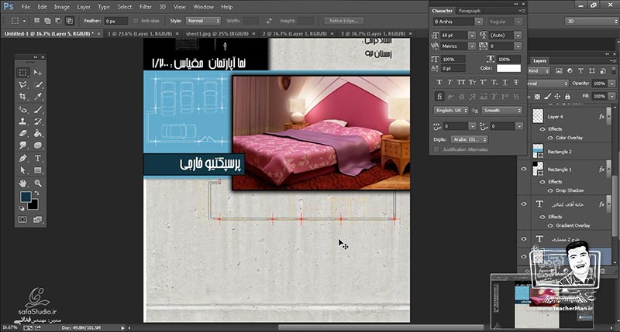Toggle All Caps in Character panel

461,82
